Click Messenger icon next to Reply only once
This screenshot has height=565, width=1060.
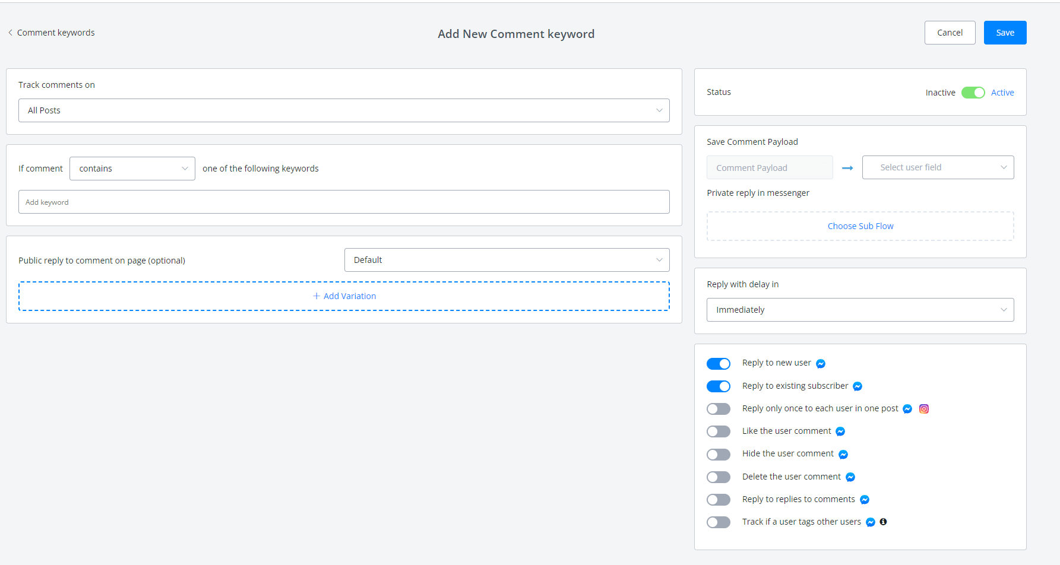[907, 409]
